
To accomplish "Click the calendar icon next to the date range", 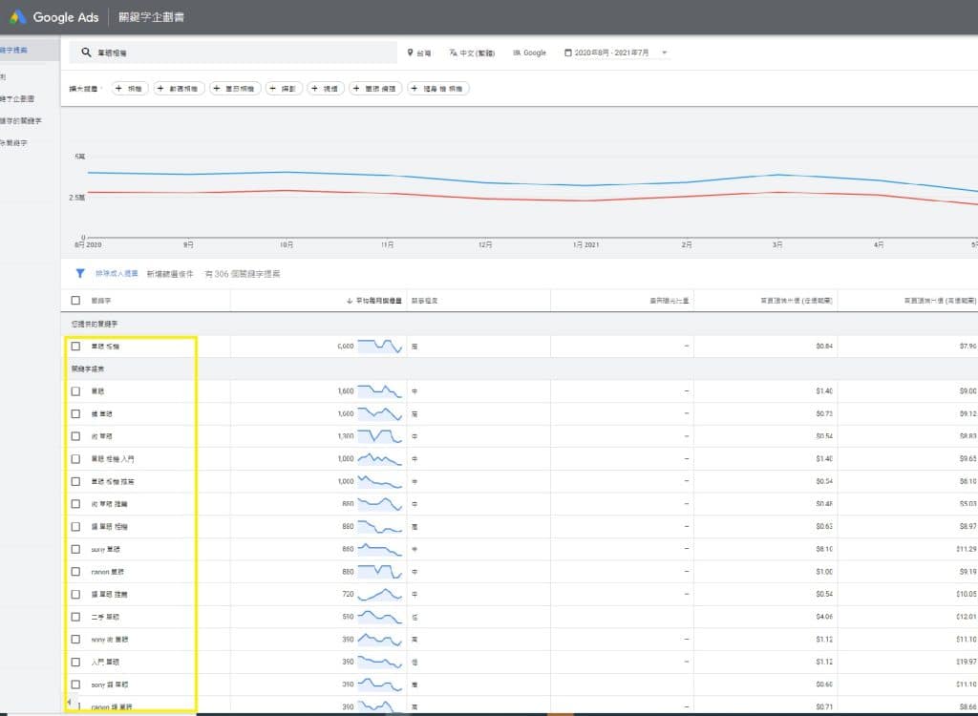I will click(x=569, y=53).
